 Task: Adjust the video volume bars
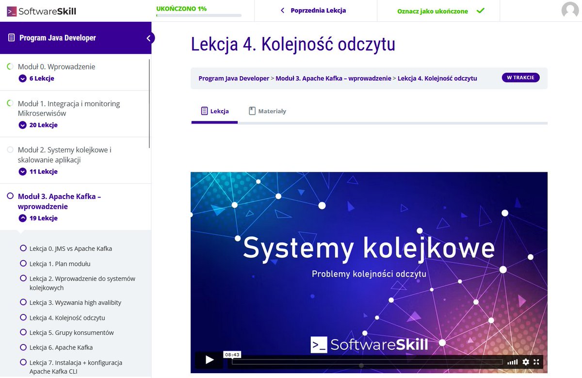(512, 362)
